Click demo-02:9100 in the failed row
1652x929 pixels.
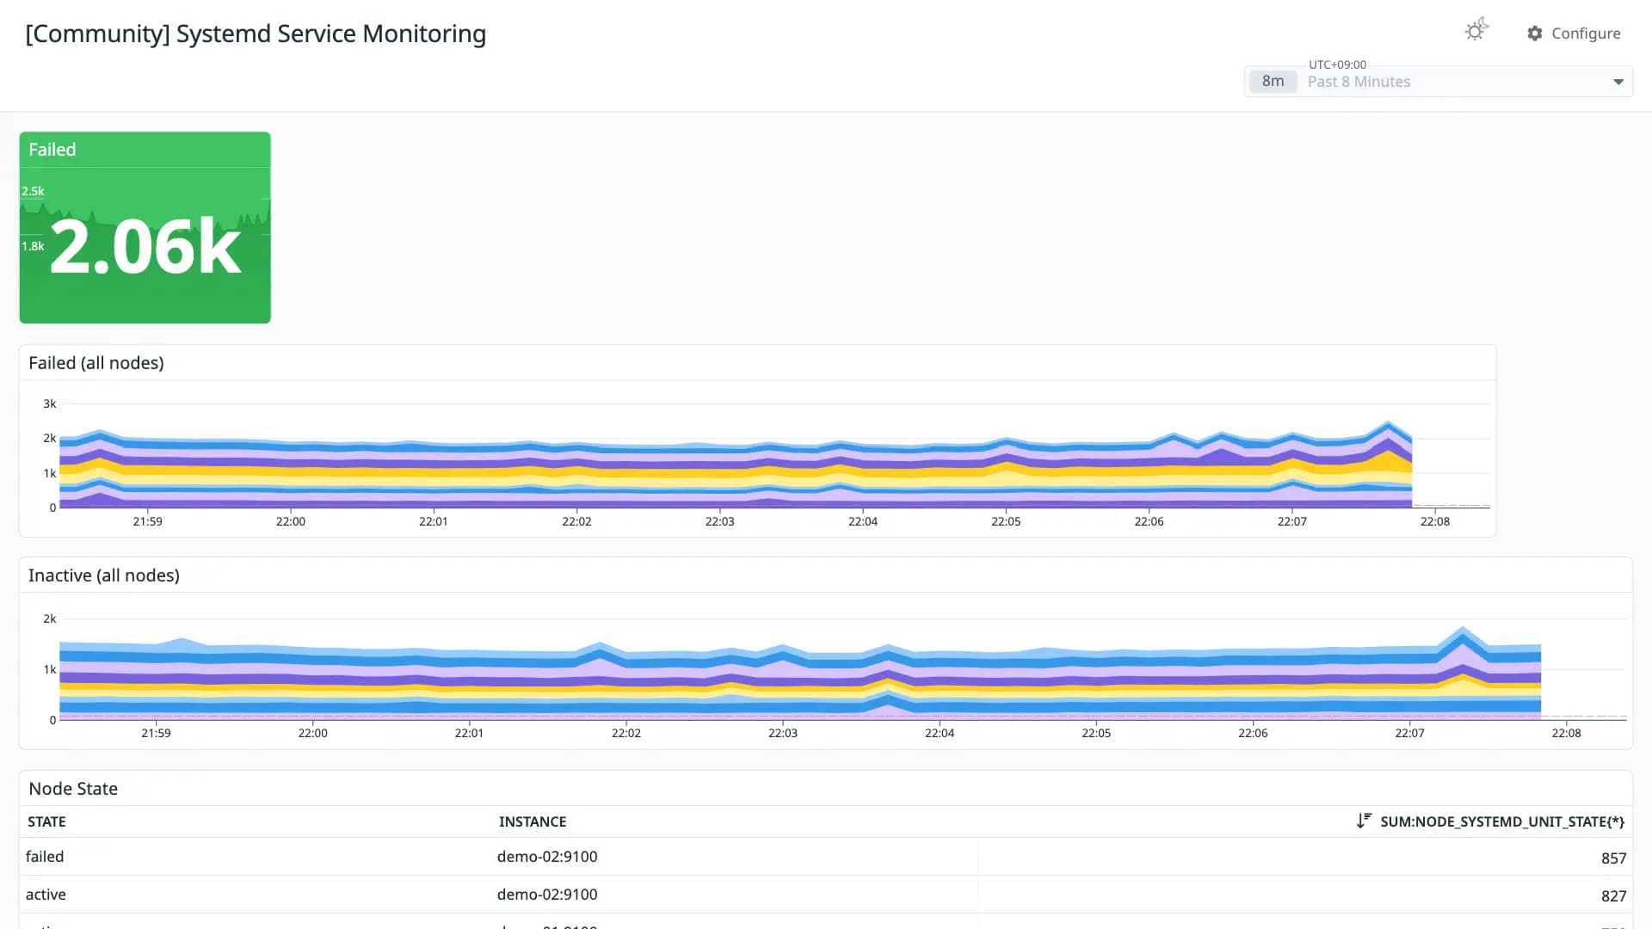click(x=547, y=857)
